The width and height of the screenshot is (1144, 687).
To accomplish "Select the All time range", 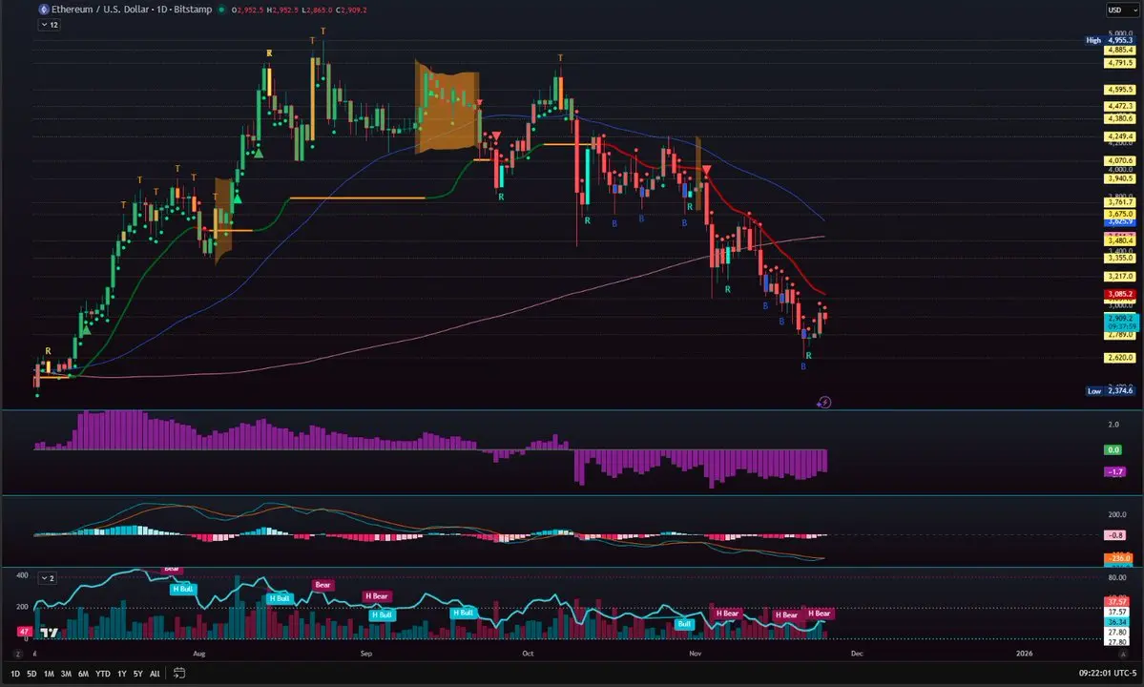I will coord(155,674).
